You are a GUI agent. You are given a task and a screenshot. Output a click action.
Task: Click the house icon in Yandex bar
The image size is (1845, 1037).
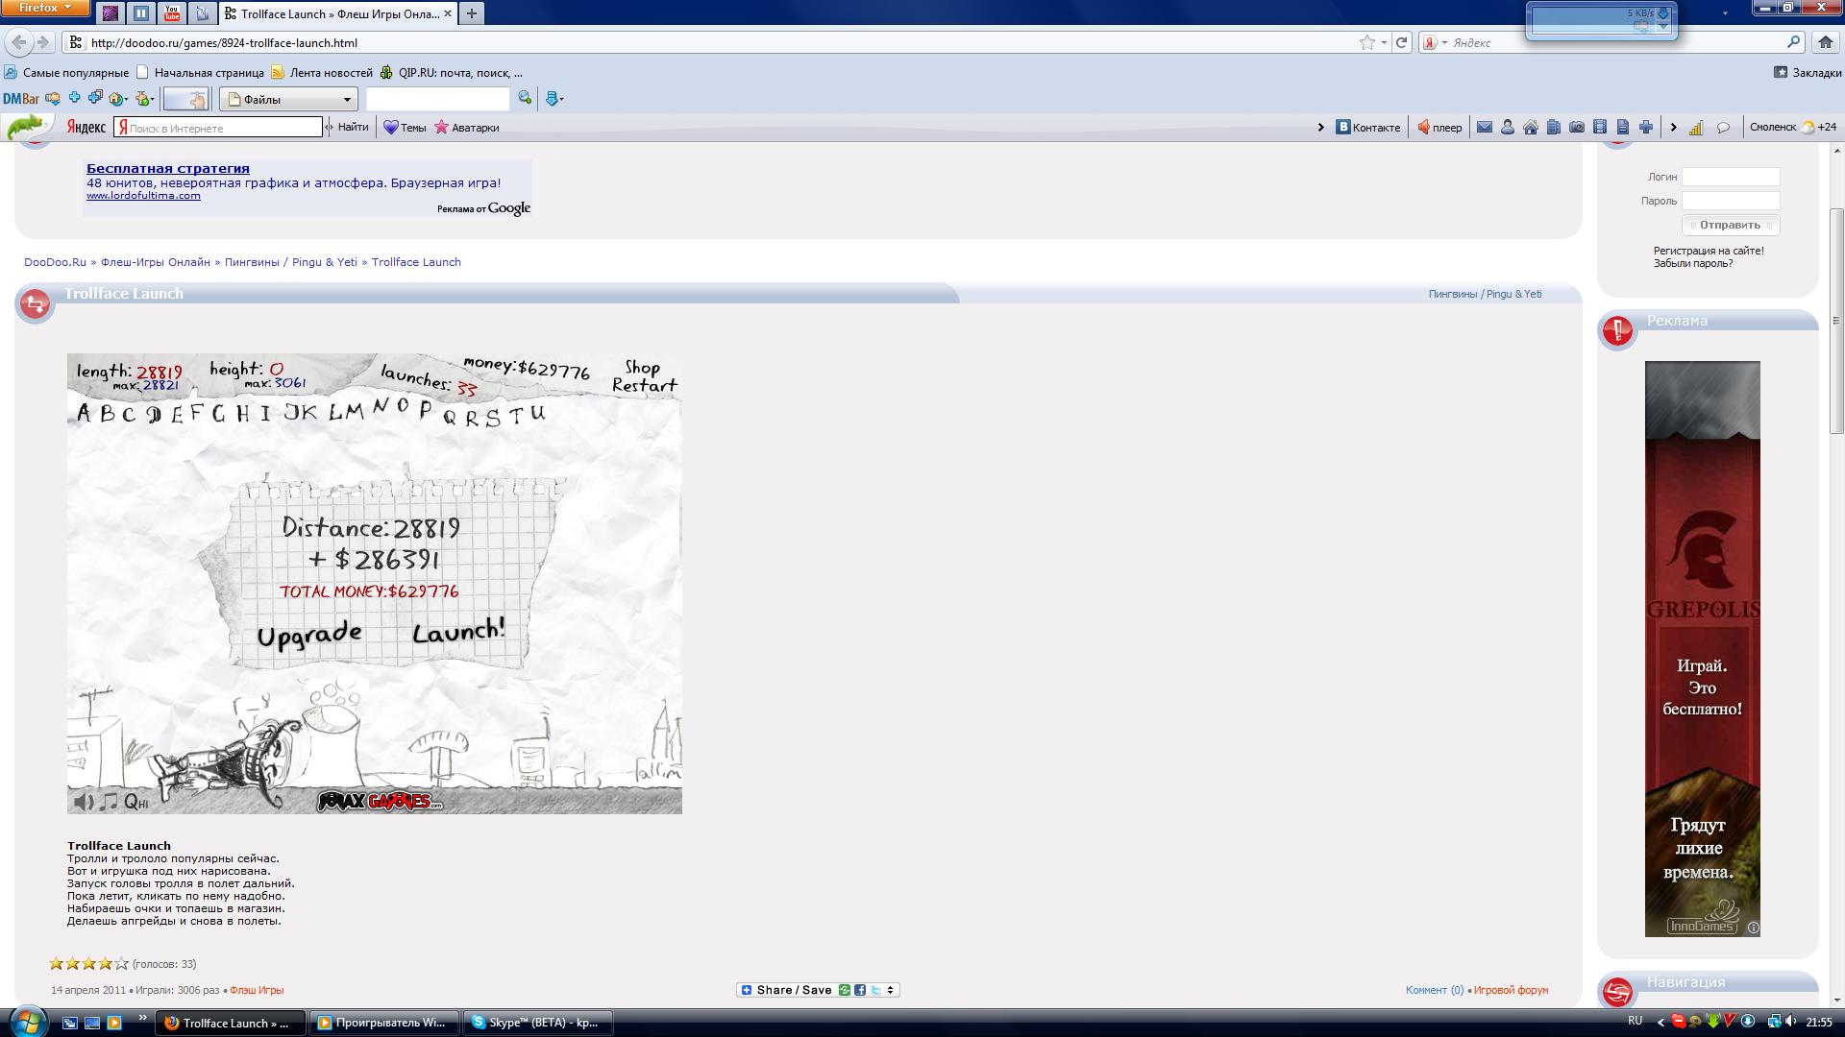(1530, 127)
